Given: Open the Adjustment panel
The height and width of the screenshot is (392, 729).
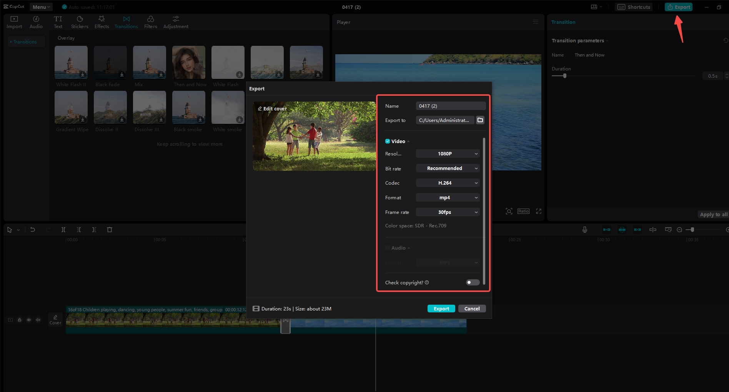Looking at the screenshot, I should click(x=176, y=21).
